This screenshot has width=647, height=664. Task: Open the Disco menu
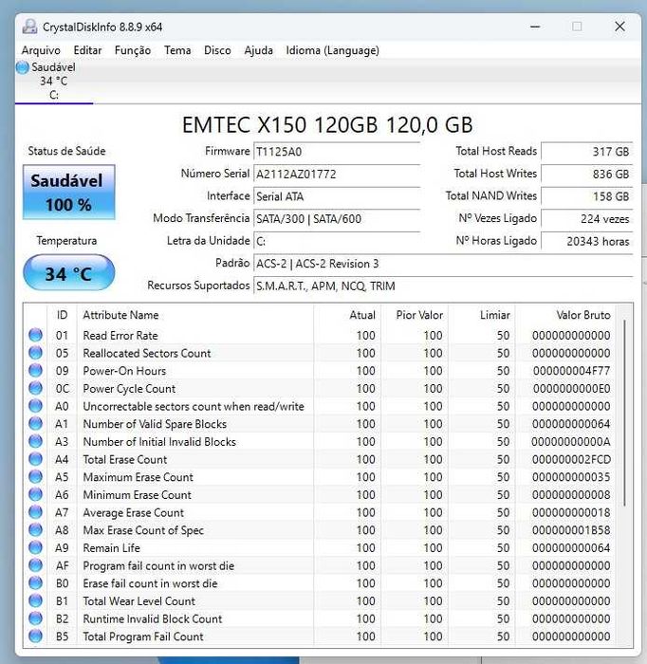pyautogui.click(x=217, y=50)
